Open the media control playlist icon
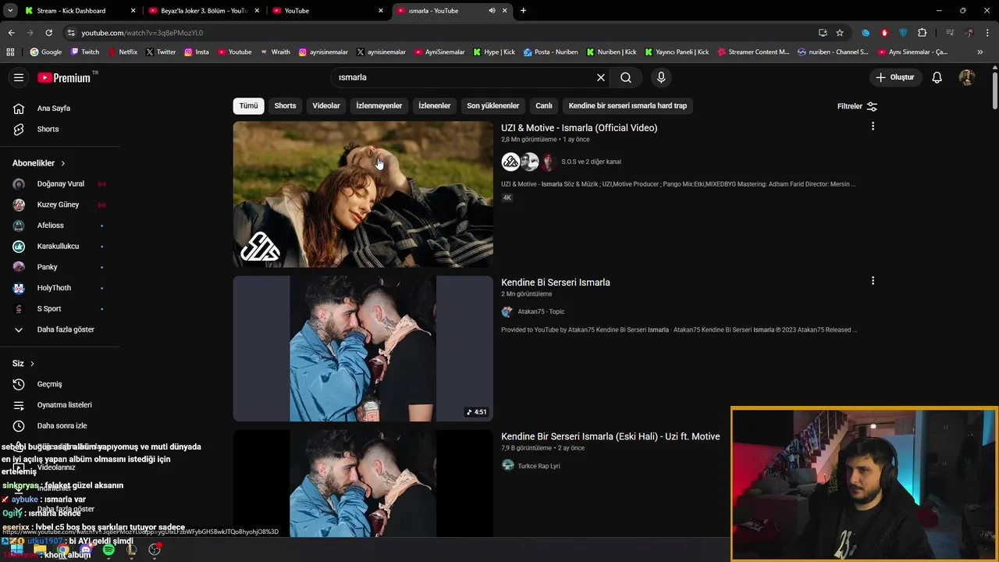 (x=950, y=33)
